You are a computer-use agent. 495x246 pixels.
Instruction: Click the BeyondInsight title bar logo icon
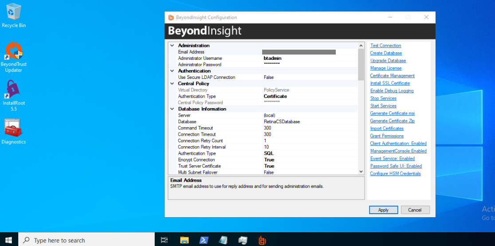[171, 17]
